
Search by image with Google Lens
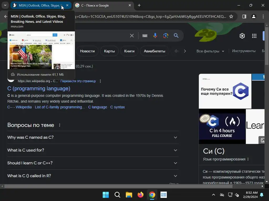[x=165, y=36]
